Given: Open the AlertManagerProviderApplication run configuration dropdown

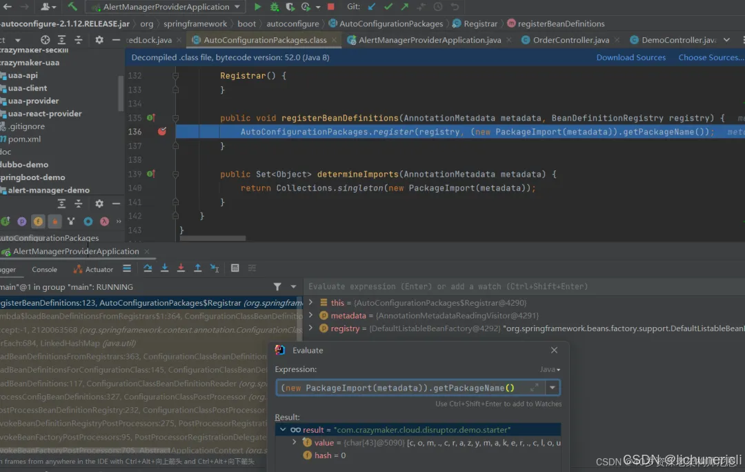Looking at the screenshot, I should [237, 6].
